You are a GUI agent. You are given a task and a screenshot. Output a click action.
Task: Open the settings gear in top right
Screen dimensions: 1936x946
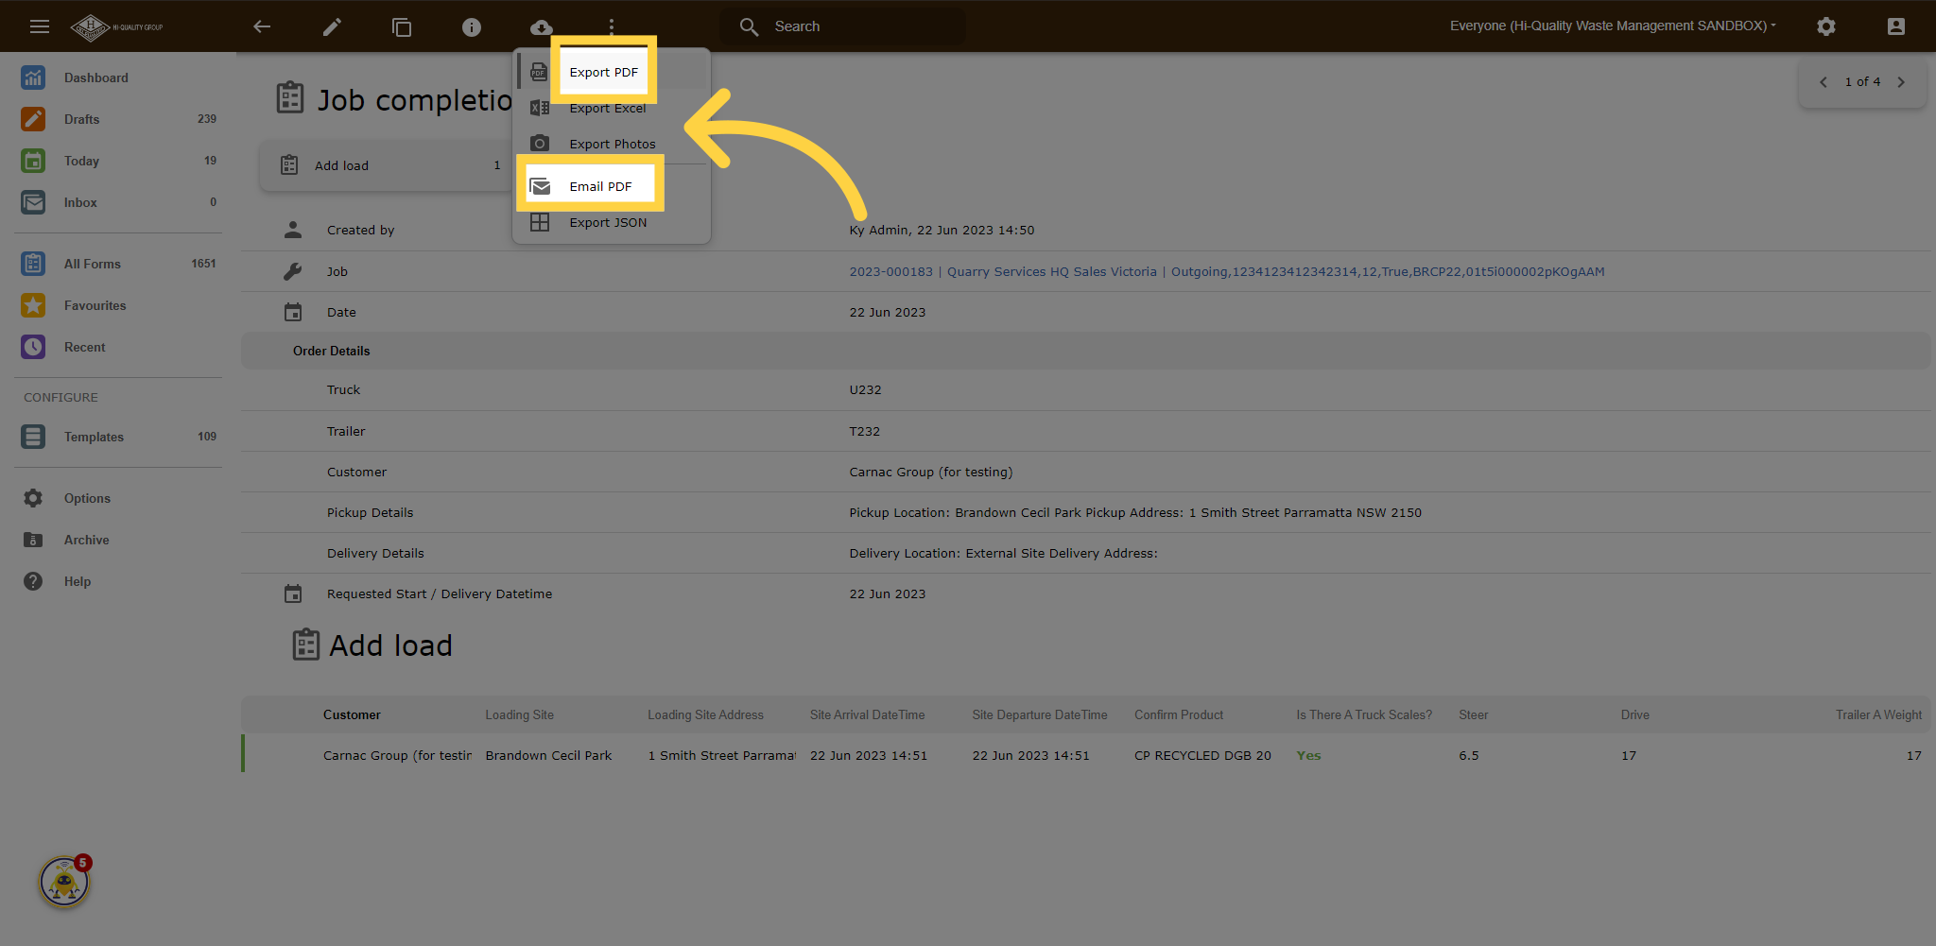tap(1826, 26)
